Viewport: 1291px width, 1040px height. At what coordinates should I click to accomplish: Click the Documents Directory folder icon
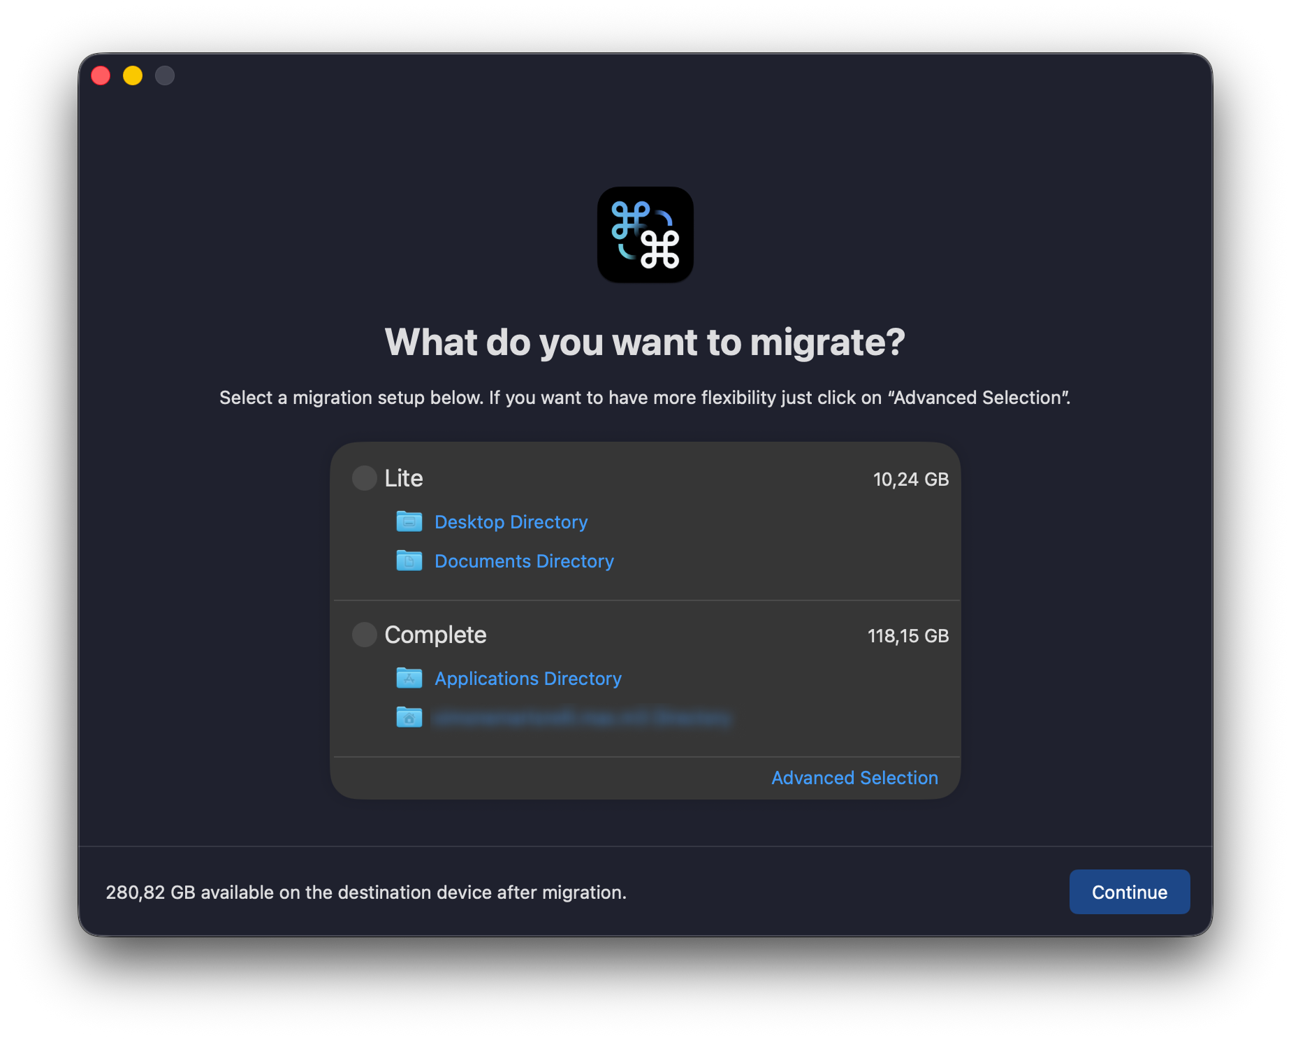tap(409, 561)
